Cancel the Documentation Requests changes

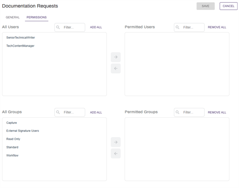(229, 6)
